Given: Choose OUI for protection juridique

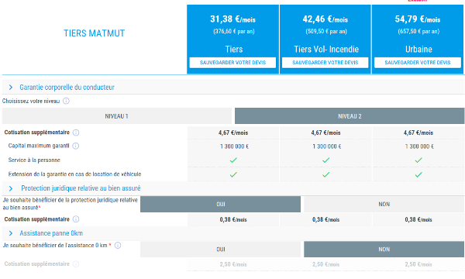Looking at the screenshot, I should [x=220, y=204].
